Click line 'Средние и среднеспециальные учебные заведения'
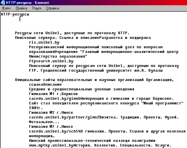Screen dimensions: 187x148 pyautogui.click(x=82, y=89)
